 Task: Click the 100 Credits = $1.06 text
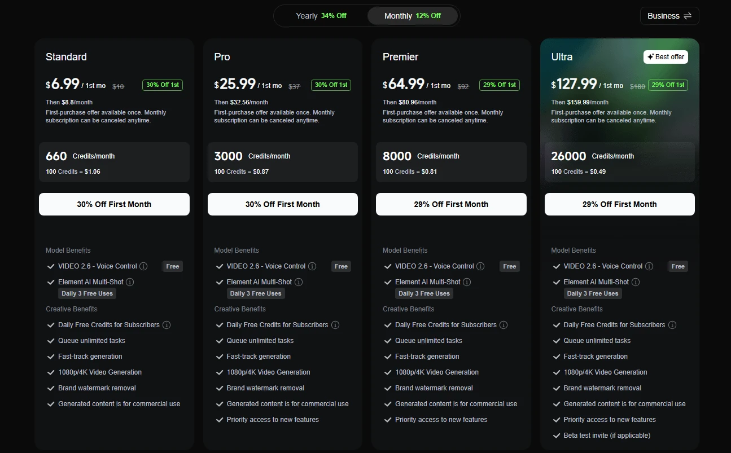[x=73, y=171]
